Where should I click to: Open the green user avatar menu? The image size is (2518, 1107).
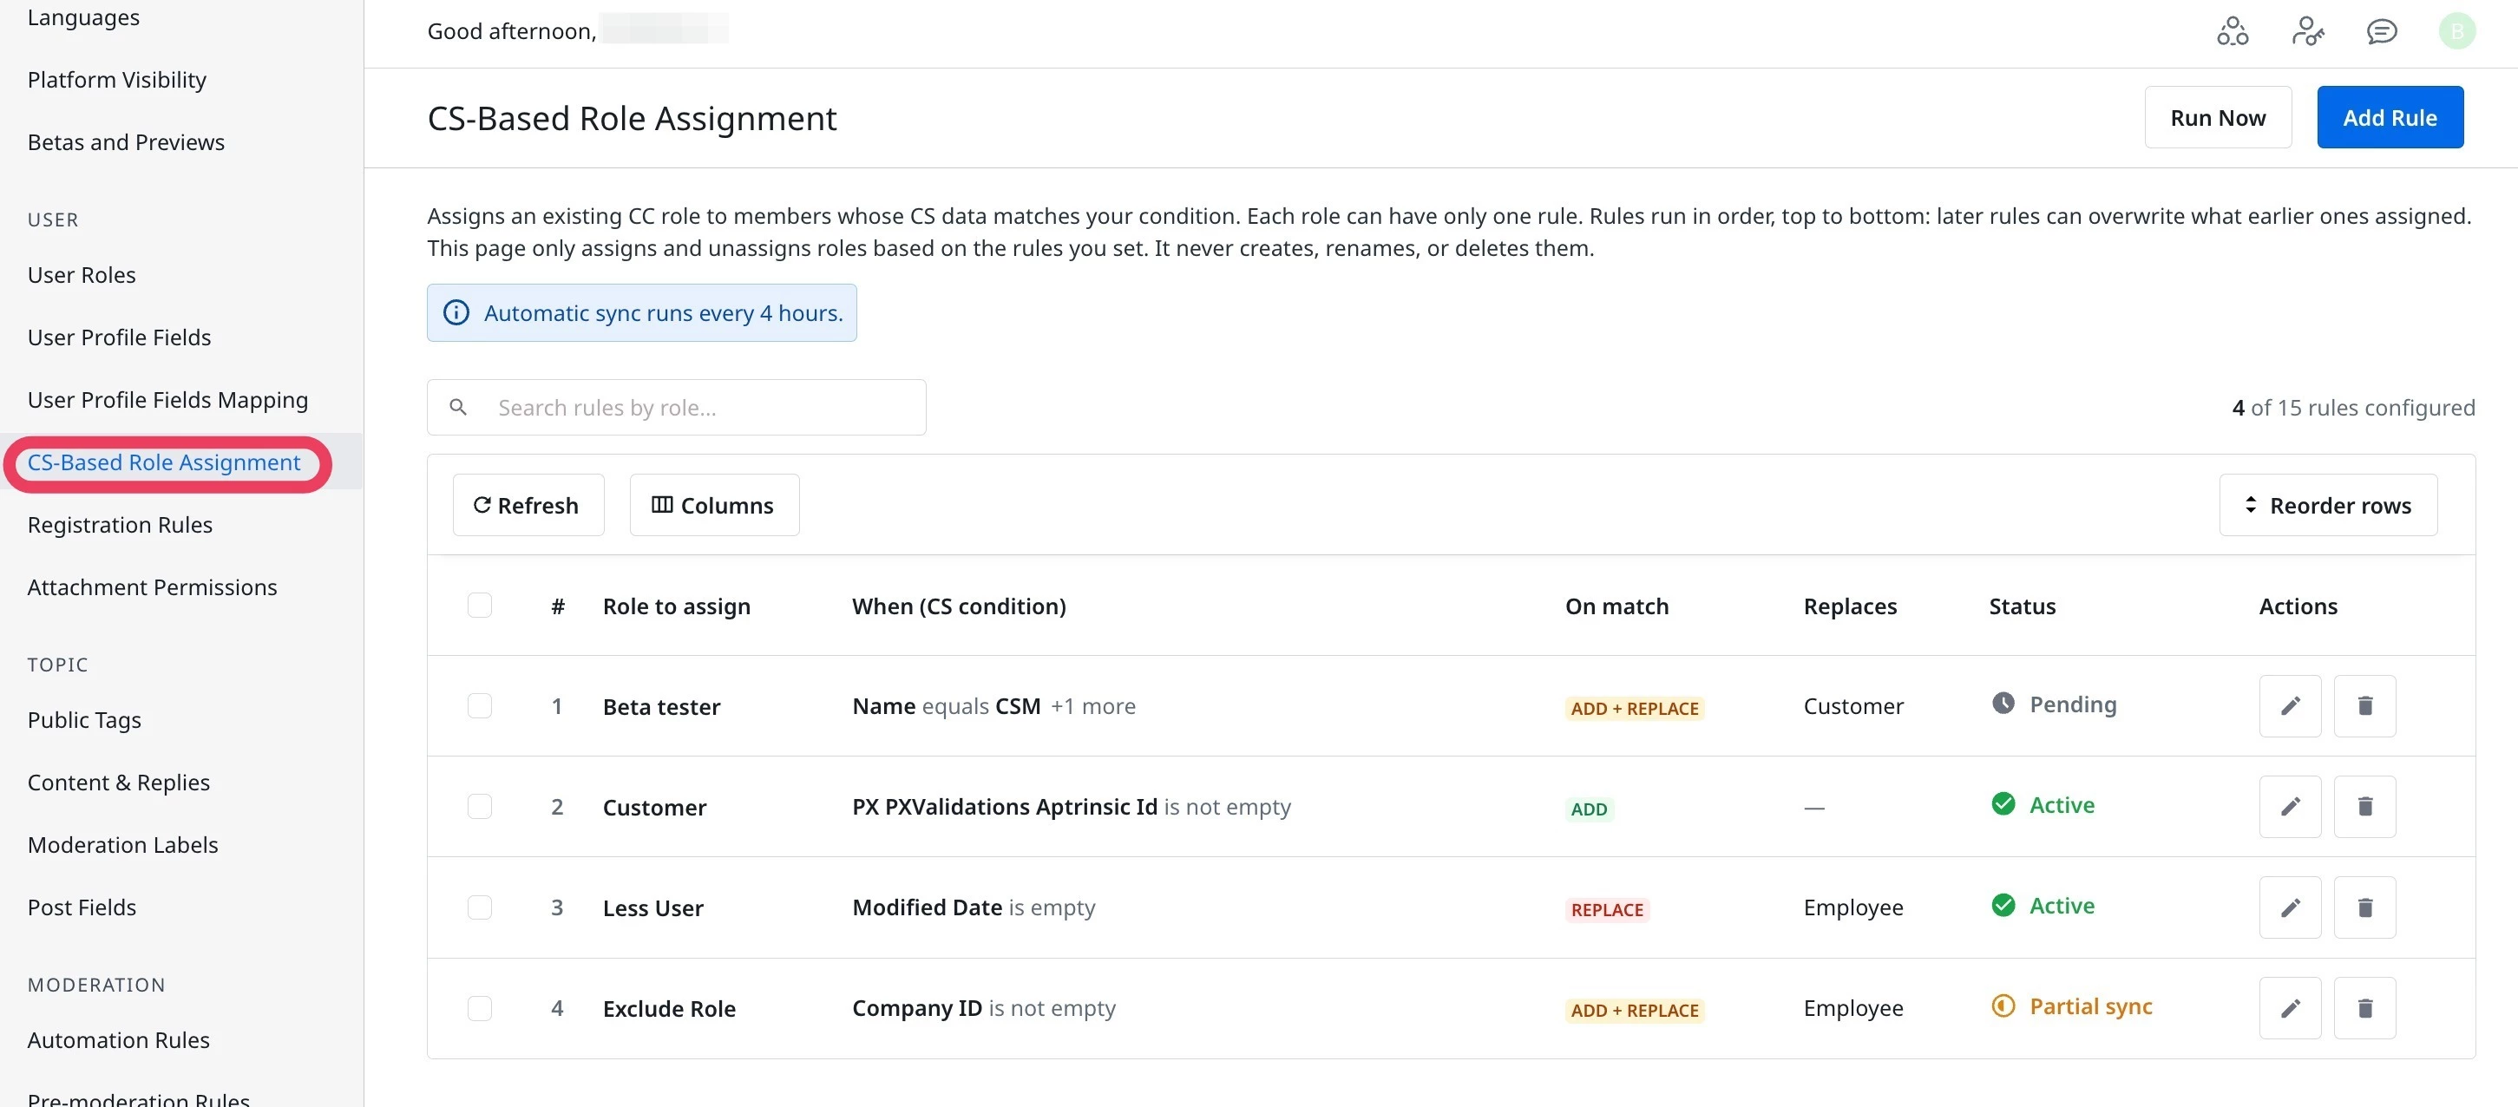point(2456,31)
